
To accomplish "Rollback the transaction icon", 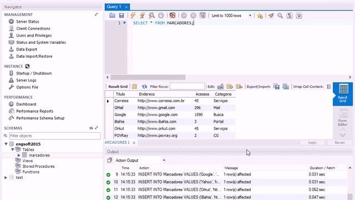I will [193, 16].
